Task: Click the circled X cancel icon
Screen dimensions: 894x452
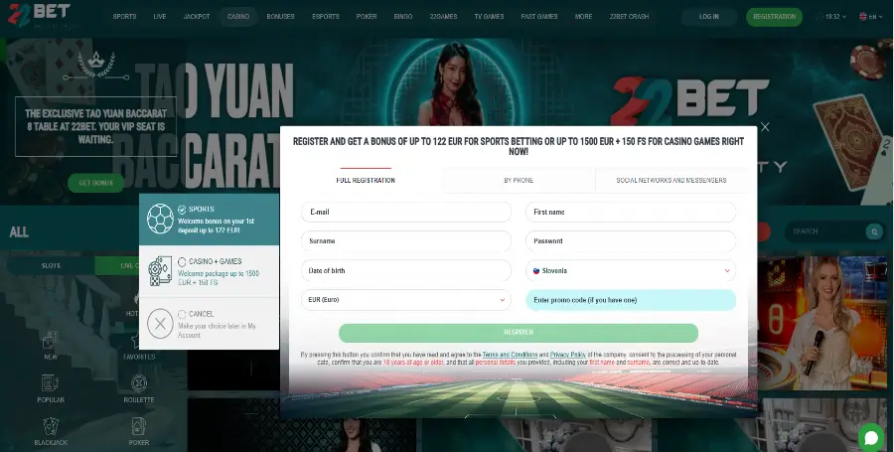Action: click(160, 323)
